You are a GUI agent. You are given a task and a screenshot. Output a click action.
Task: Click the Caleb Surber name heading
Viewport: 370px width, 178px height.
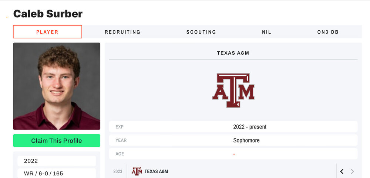click(48, 14)
